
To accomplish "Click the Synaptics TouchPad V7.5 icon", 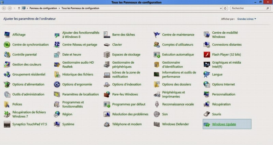I will click(7, 124).
